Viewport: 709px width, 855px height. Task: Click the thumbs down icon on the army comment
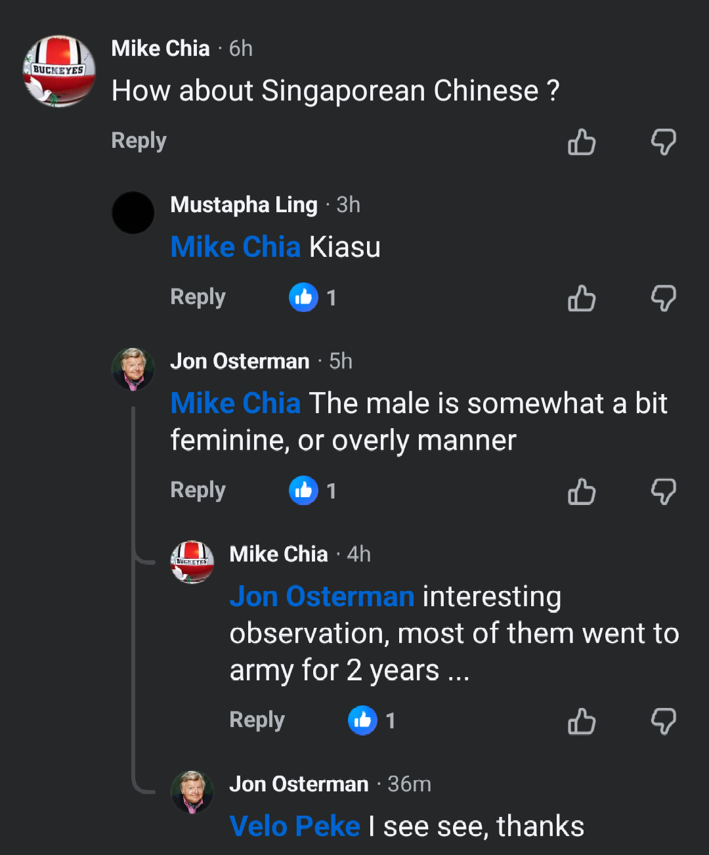point(663,720)
